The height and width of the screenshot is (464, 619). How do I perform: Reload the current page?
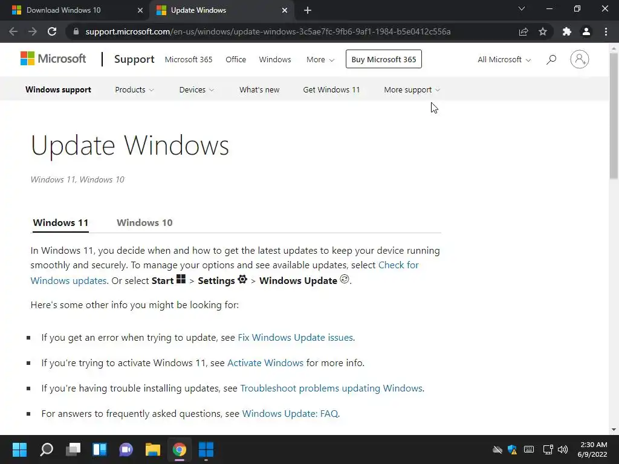click(x=52, y=31)
